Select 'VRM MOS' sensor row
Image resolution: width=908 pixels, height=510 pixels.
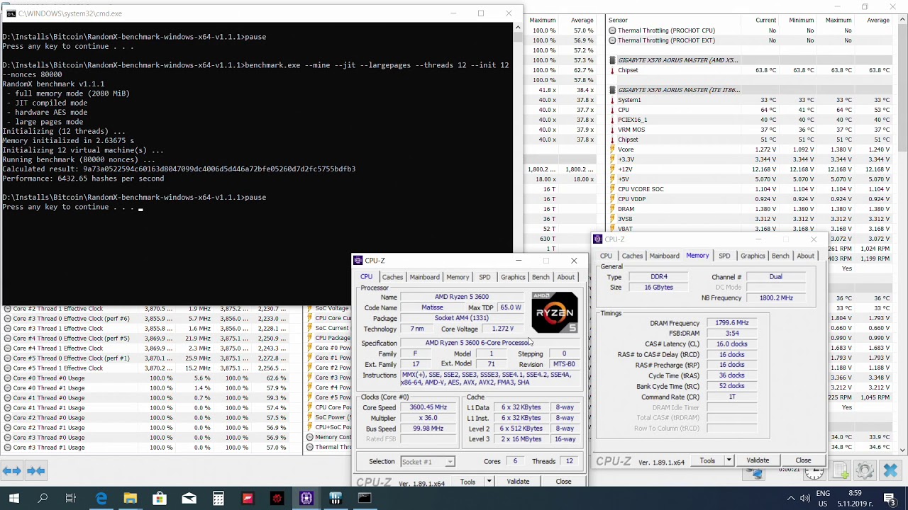[749, 130]
